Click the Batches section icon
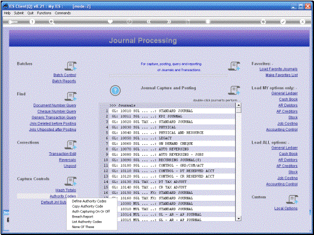The image size is (314, 235). pyautogui.click(x=70, y=66)
